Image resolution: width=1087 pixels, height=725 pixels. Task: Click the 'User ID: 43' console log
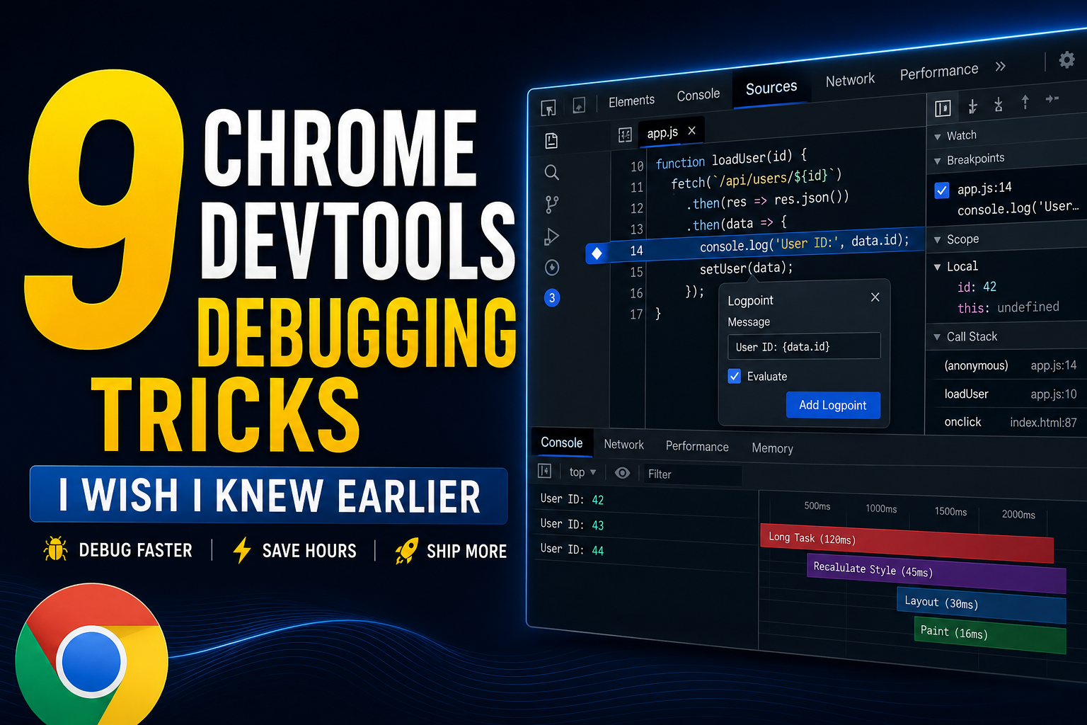click(x=572, y=524)
